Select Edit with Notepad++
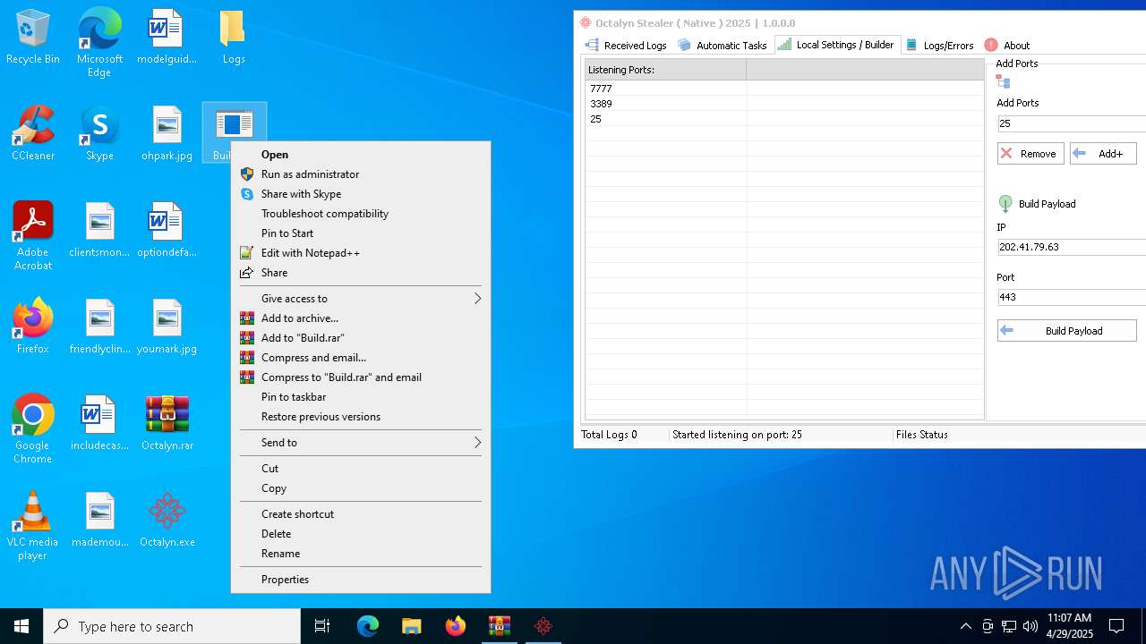The height and width of the screenshot is (644, 1146). pos(361,253)
